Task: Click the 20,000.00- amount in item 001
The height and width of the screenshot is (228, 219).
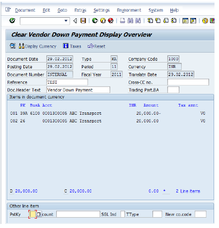Action: (x=148, y=113)
